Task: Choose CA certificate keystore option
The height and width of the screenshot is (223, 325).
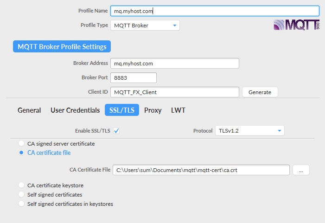Action: (x=21, y=185)
